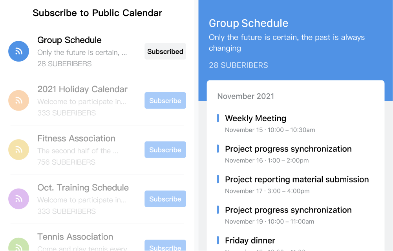Screen dimensions: 393x251
Task: Subscribe to the 2021 Holiday Calendar
Action: 165,100
